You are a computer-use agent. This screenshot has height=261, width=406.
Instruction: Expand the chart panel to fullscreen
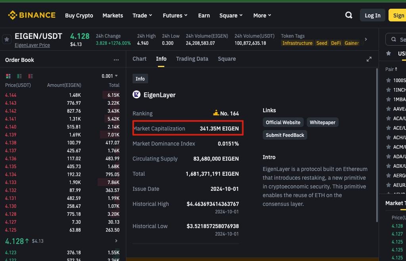(x=369, y=59)
